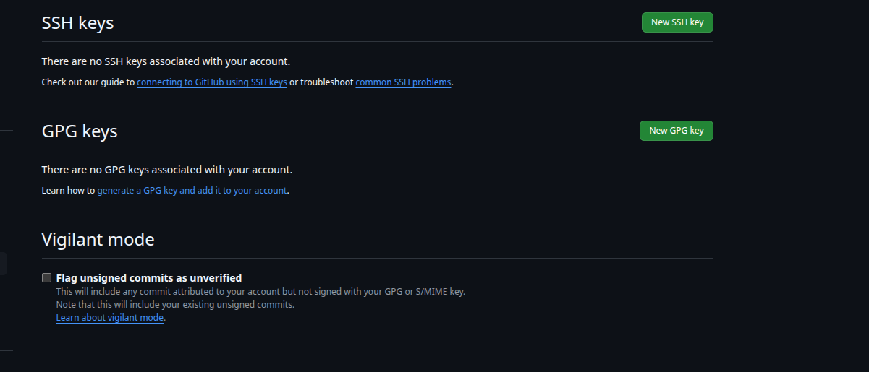Click the existing unsigned commits note

tap(175, 305)
